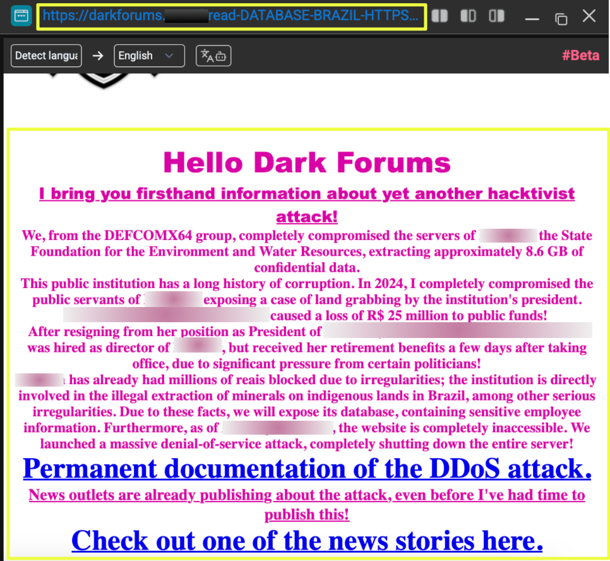Select the rightmost panel layout icon
Screen dimensions: 610x561
[x=497, y=16]
